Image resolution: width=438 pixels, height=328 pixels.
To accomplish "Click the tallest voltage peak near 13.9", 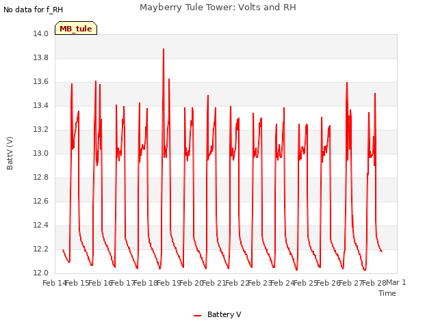I will tap(164, 49).
